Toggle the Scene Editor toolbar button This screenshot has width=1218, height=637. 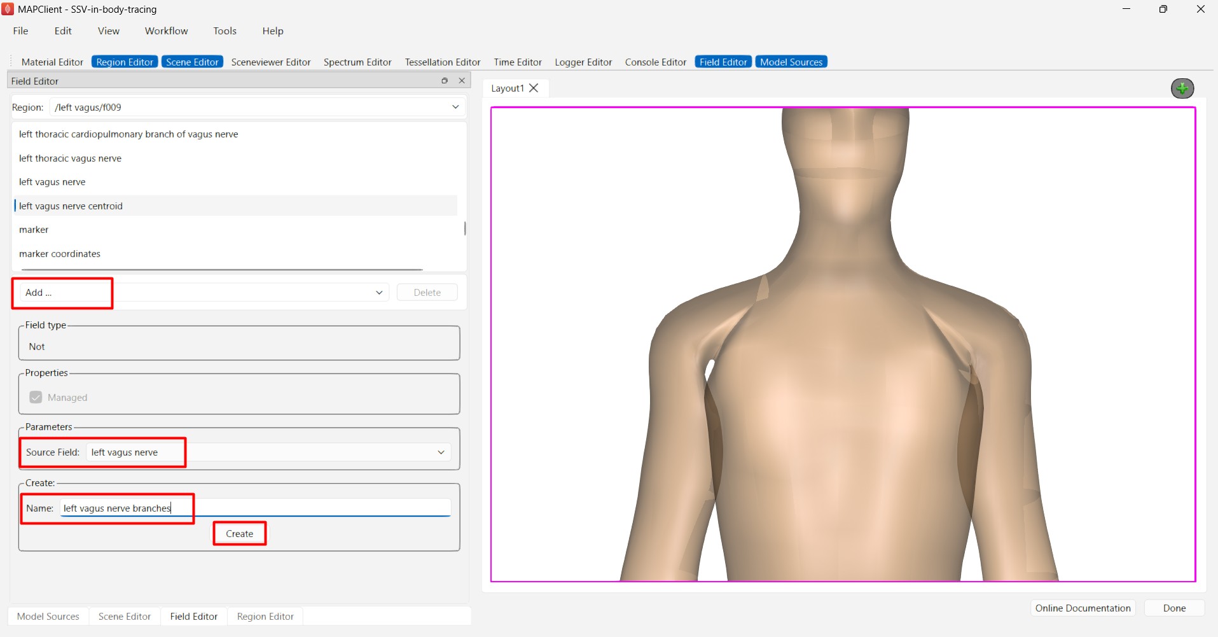(192, 62)
